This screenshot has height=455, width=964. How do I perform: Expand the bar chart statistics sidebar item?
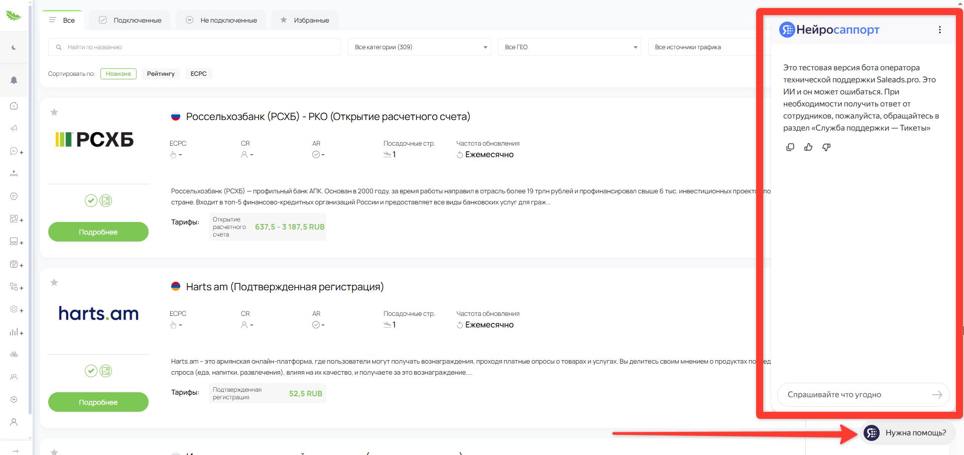(x=17, y=332)
